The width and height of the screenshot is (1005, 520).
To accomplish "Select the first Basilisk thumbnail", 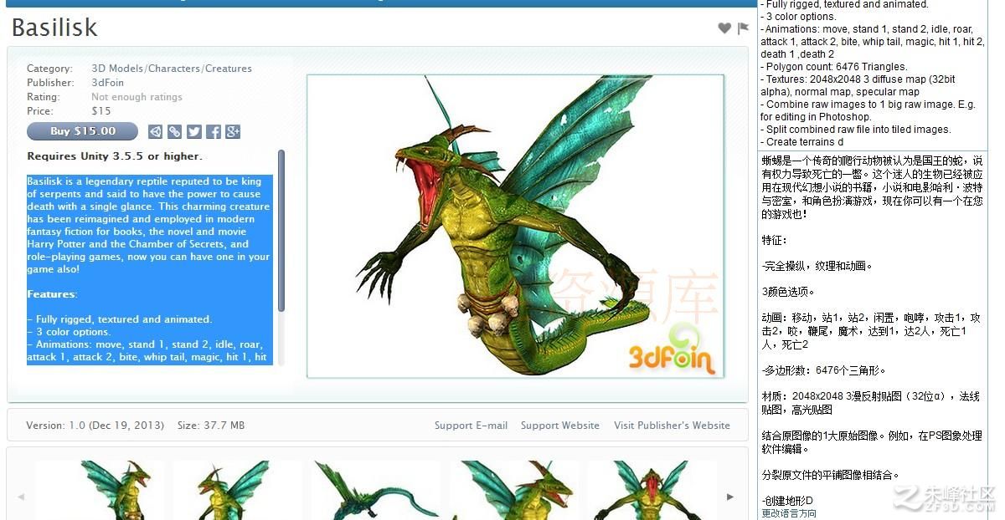I will (x=100, y=490).
